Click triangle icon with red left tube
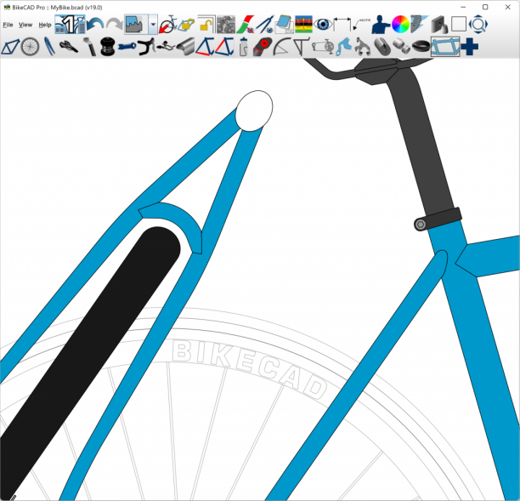This screenshot has height=501, width=520. click(x=224, y=47)
